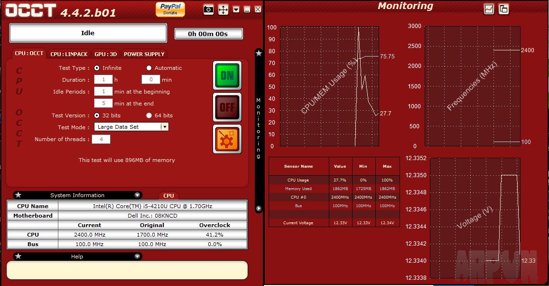
Task: Click the "0.0%" Bus overclock value
Action: pos(214,244)
